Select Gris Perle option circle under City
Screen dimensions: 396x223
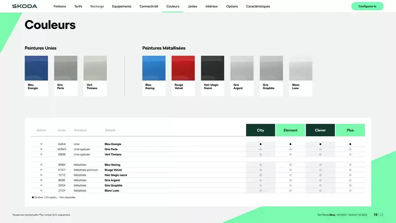[260, 149]
